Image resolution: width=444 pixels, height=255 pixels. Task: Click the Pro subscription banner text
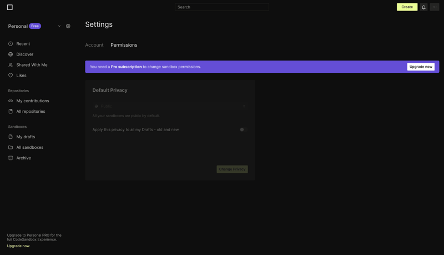click(x=145, y=67)
